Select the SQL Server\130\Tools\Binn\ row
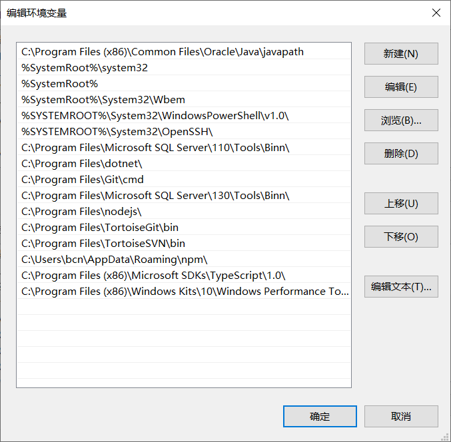Viewport: 451px width, 442px height. pos(184,196)
